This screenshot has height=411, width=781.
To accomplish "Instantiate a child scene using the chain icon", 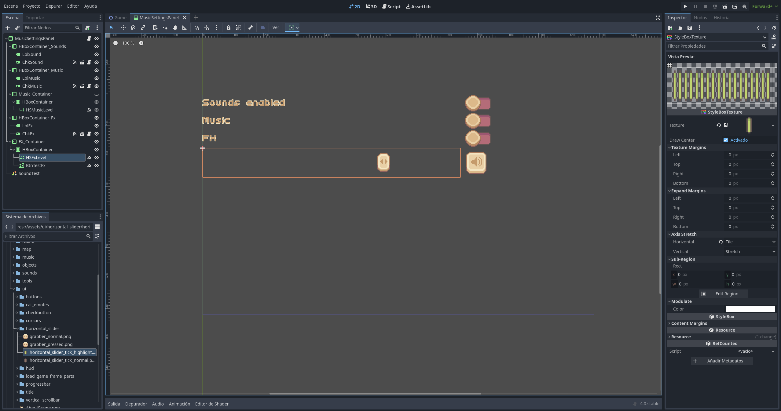I will [17, 28].
